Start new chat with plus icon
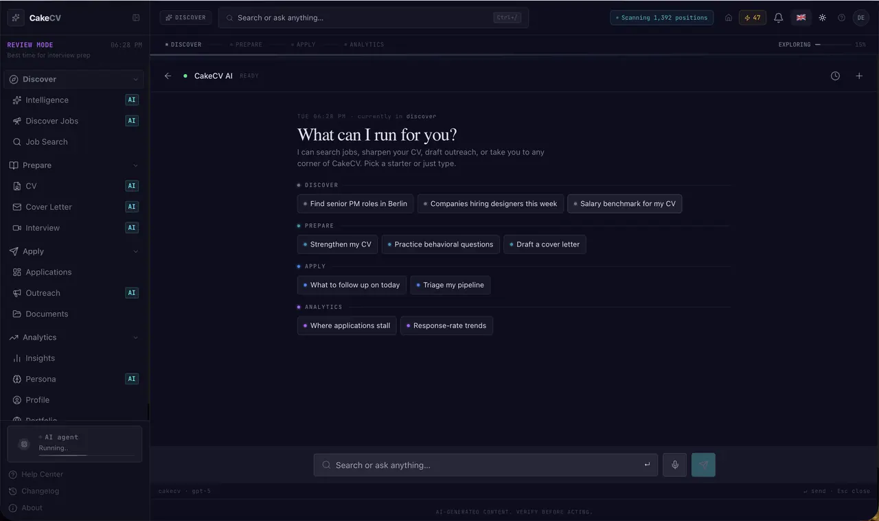The image size is (879, 521). click(859, 76)
